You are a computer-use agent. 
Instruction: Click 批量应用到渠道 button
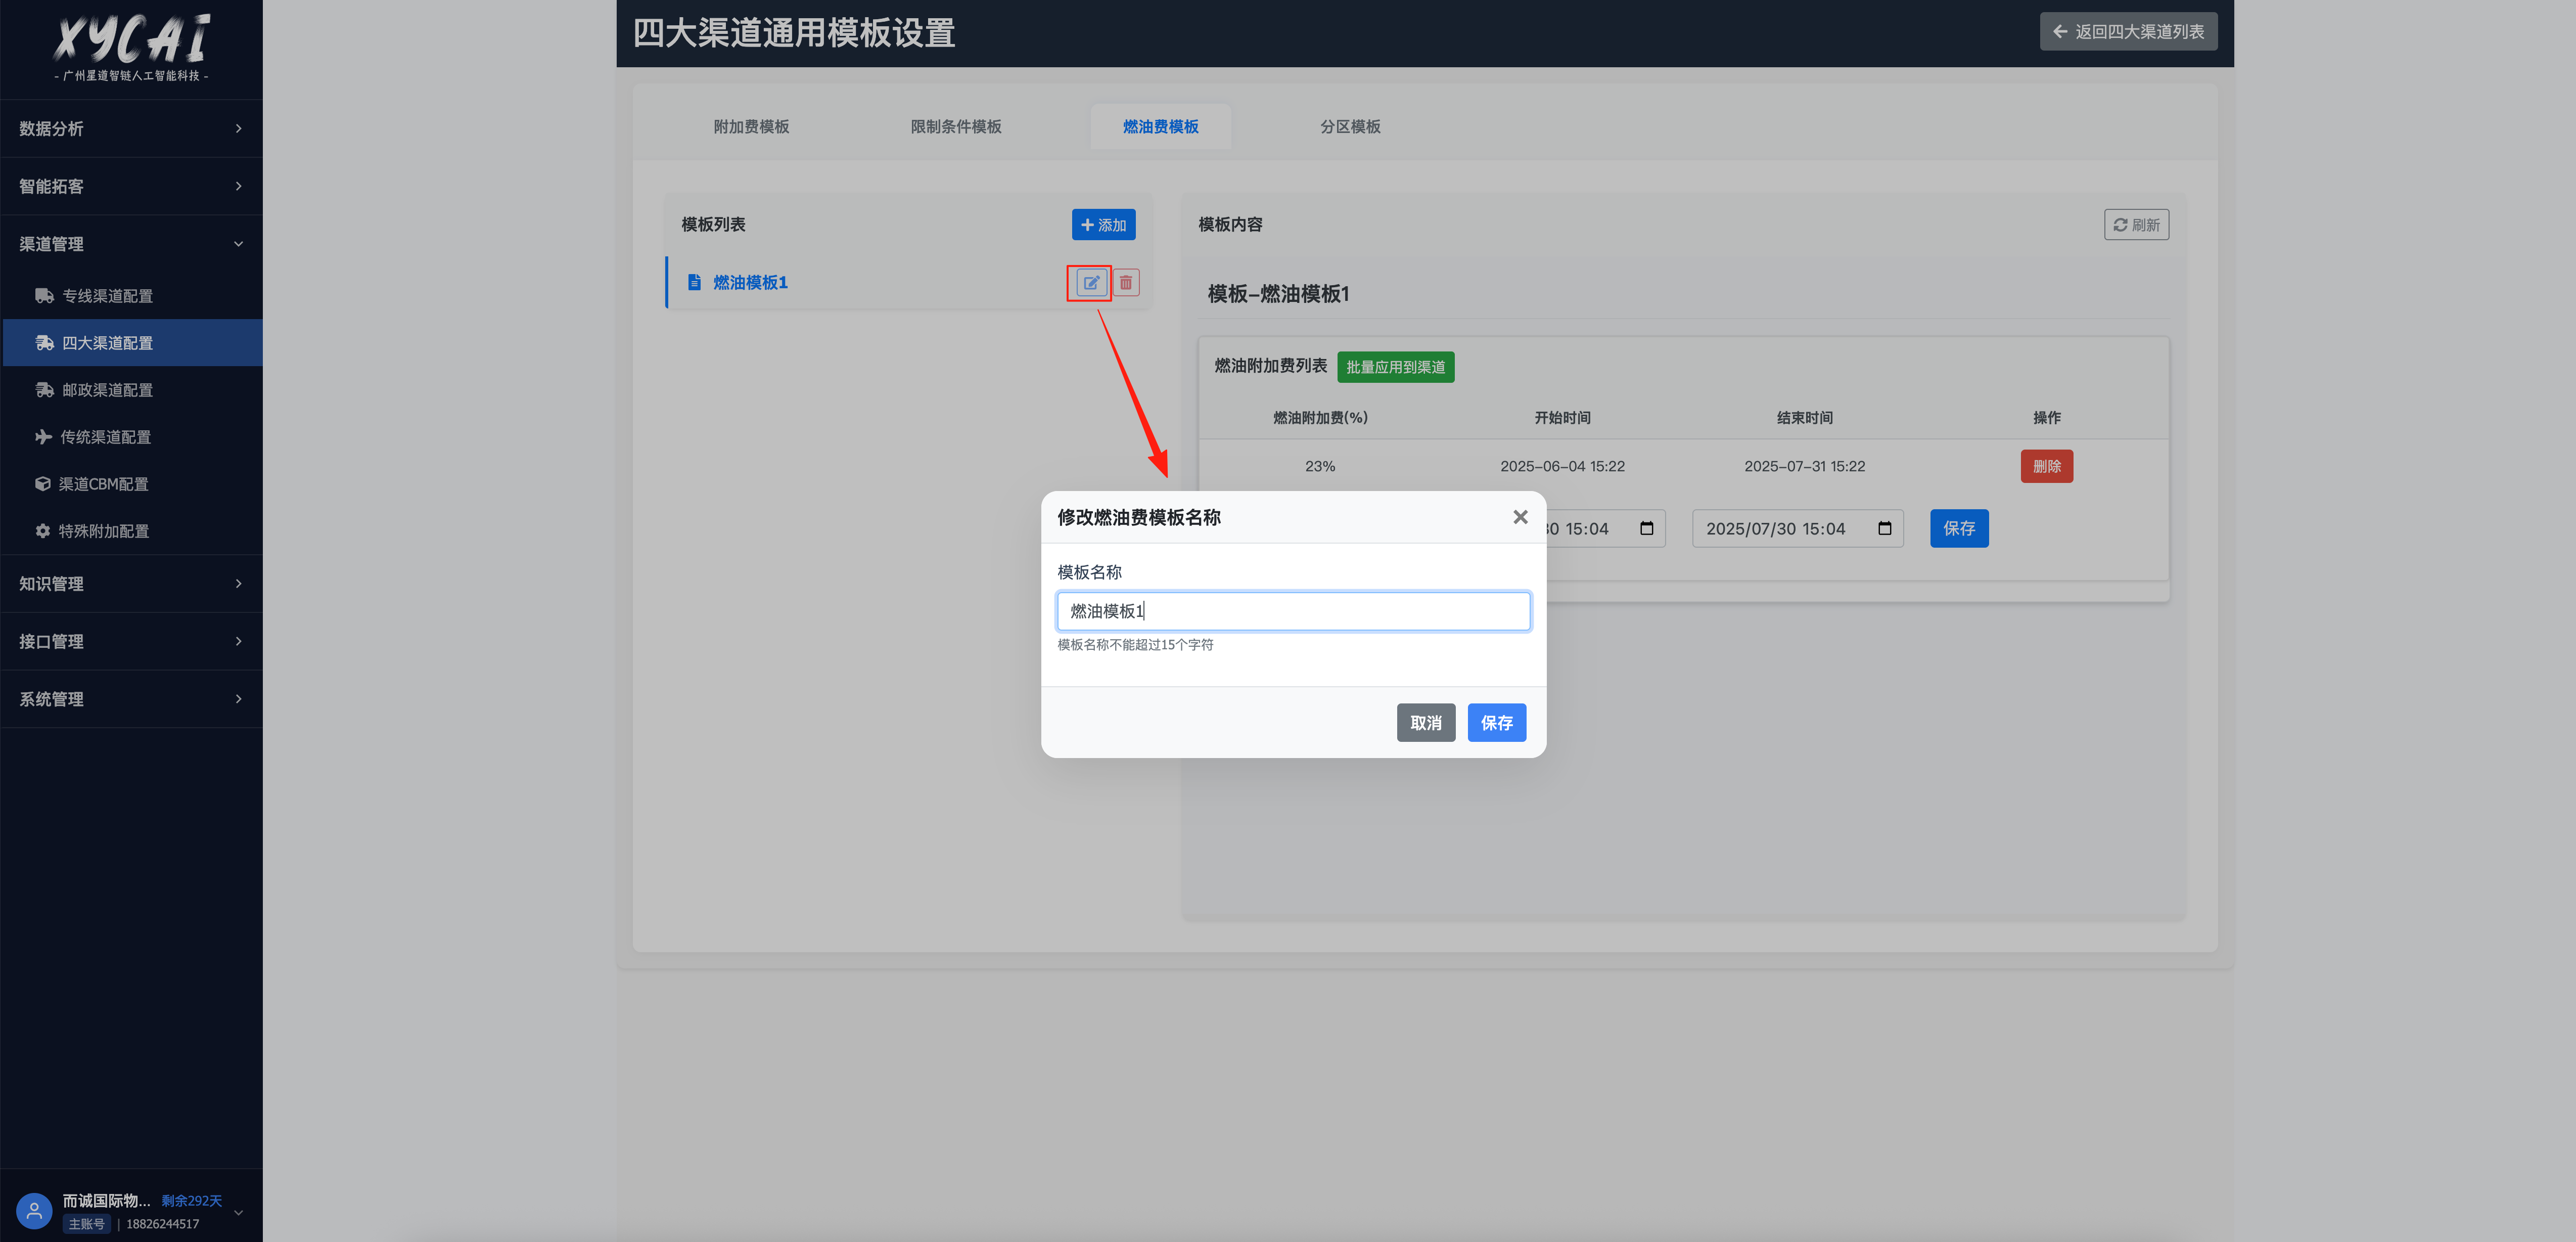1395,366
